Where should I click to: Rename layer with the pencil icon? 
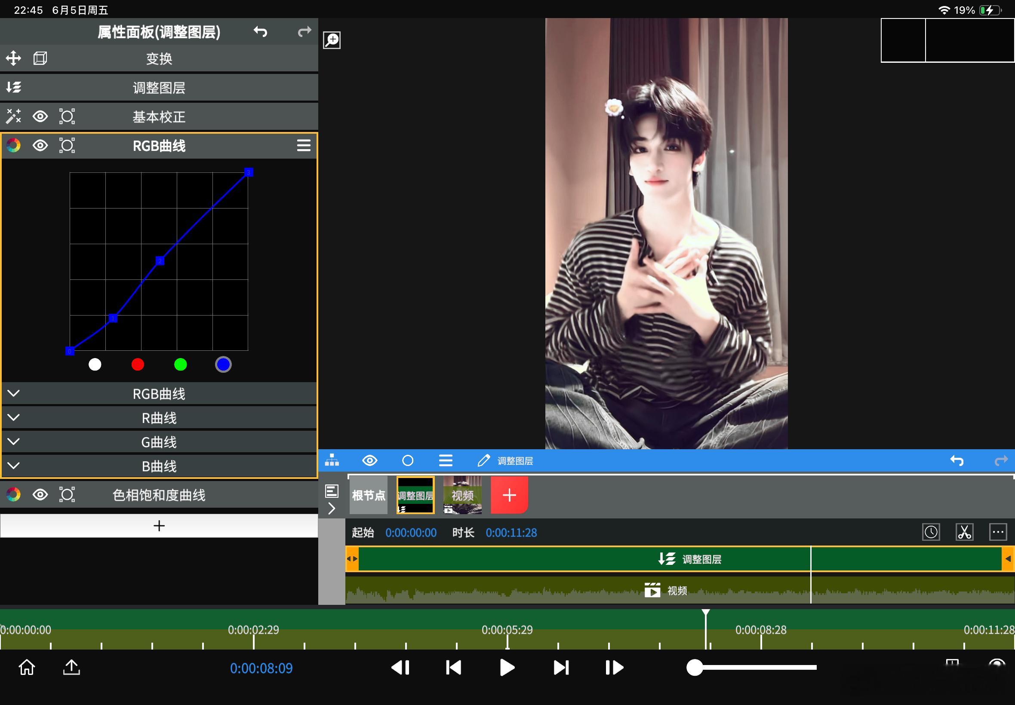[484, 461]
